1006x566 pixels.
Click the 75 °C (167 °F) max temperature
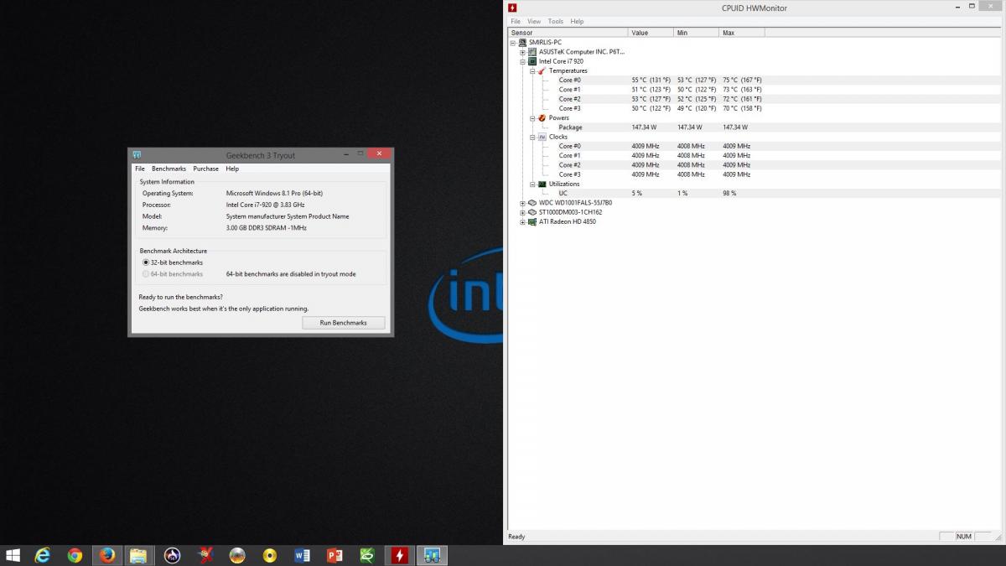742,80
